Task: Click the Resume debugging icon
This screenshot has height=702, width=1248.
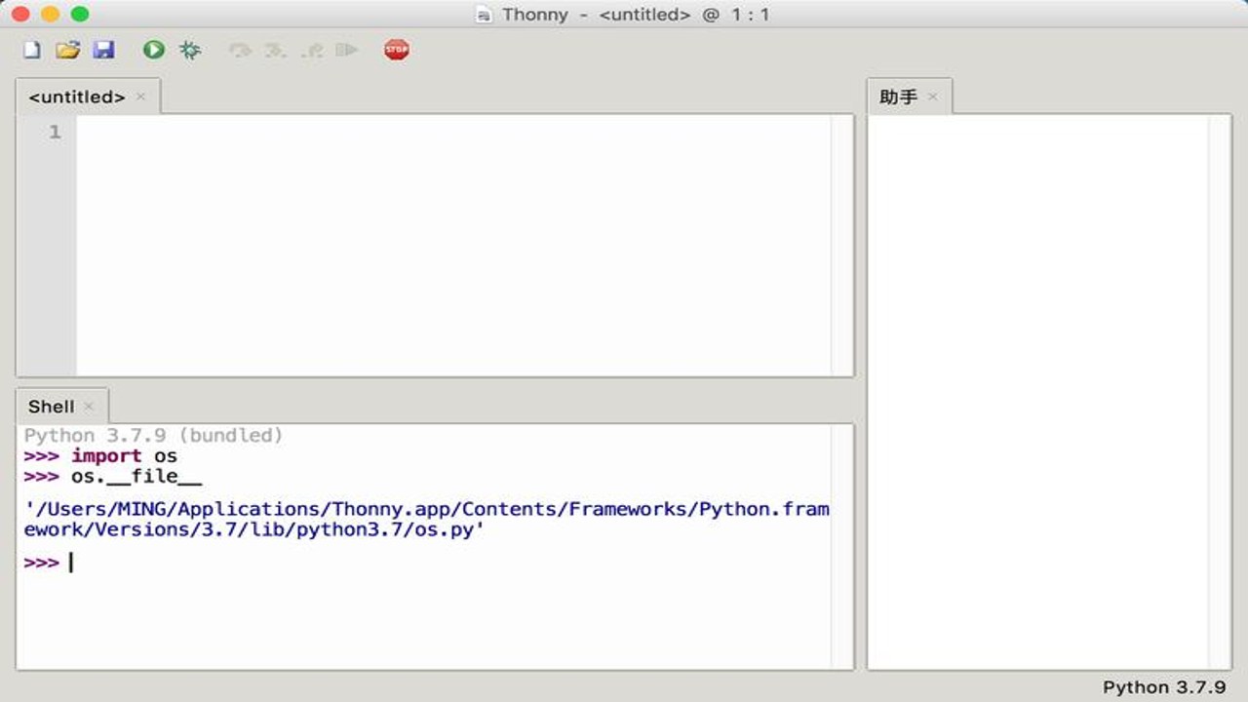Action: (347, 50)
